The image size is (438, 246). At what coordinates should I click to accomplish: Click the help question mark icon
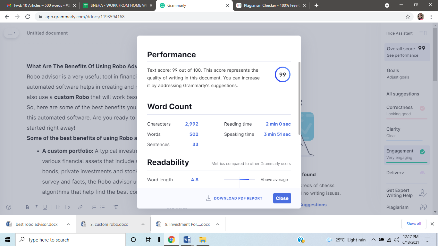9,207
